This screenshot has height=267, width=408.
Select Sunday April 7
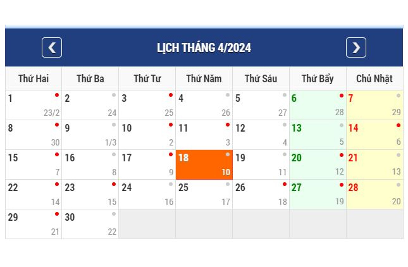pyautogui.click(x=374, y=105)
